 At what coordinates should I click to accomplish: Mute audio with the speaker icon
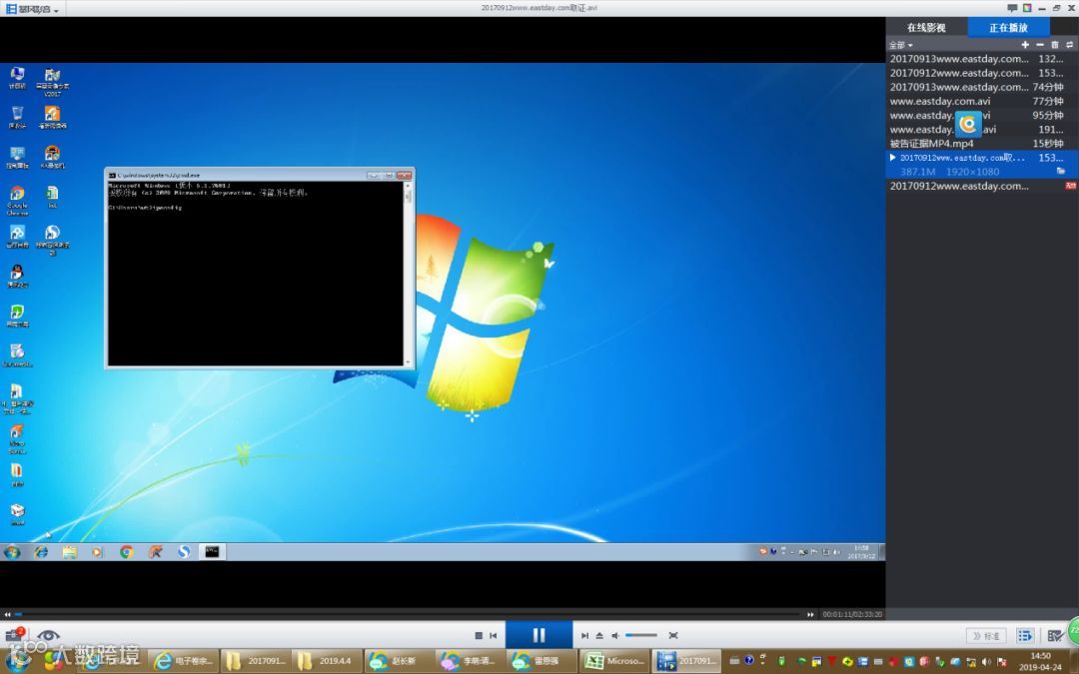pyautogui.click(x=615, y=635)
